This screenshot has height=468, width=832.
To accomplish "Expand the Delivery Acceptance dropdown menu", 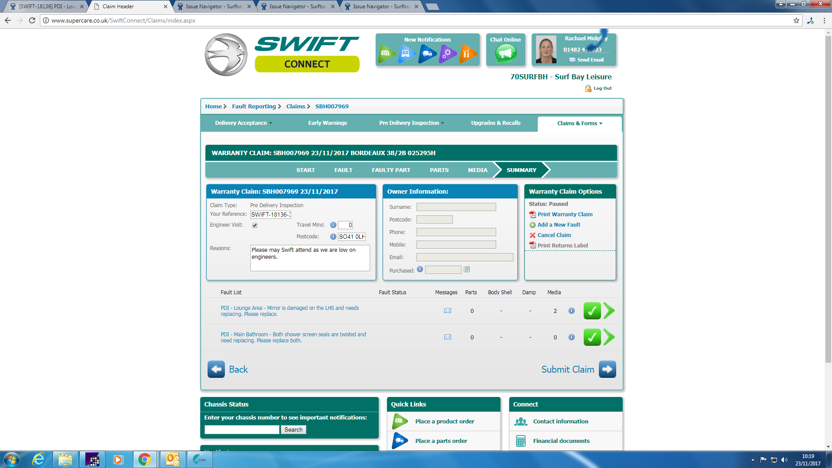I will pos(244,123).
